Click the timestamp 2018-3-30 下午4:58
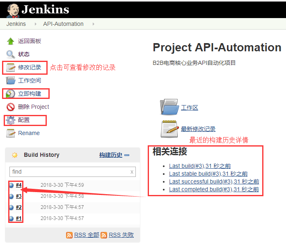The height and width of the screenshot is (243, 286). click(62, 196)
